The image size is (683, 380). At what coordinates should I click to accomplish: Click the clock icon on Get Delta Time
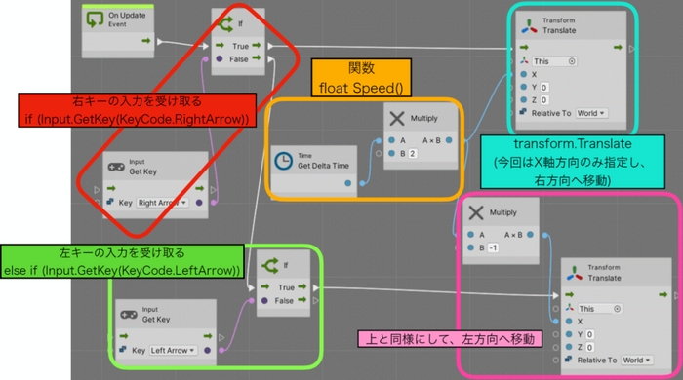click(284, 161)
